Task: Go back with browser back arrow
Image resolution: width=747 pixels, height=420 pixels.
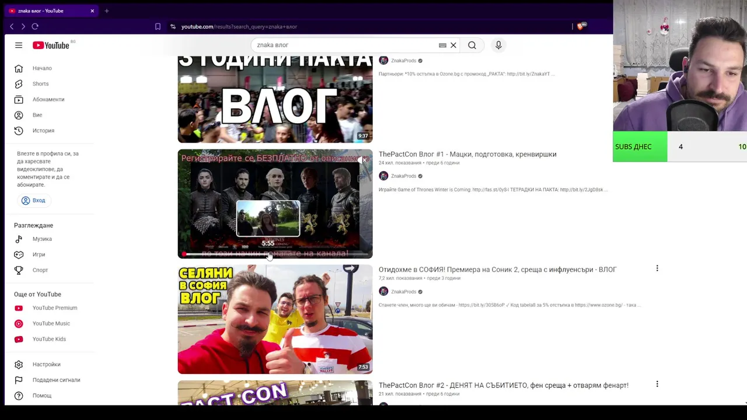Action: 12,26
